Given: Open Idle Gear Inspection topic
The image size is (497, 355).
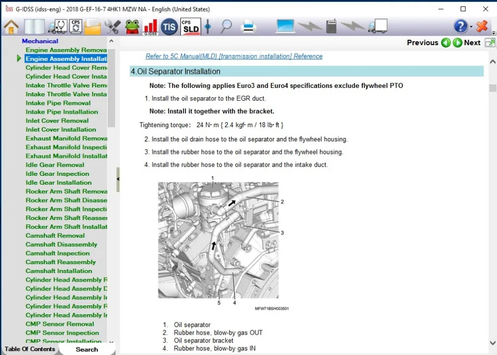Looking at the screenshot, I should coord(57,174).
